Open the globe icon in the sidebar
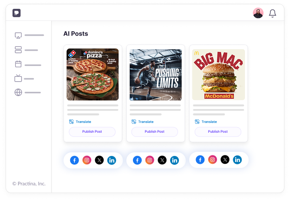The image size is (290, 200). [18, 92]
